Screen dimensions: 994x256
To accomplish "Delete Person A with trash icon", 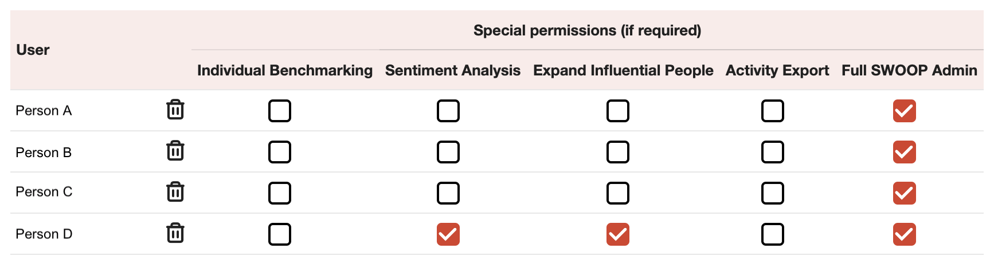I will click(175, 109).
